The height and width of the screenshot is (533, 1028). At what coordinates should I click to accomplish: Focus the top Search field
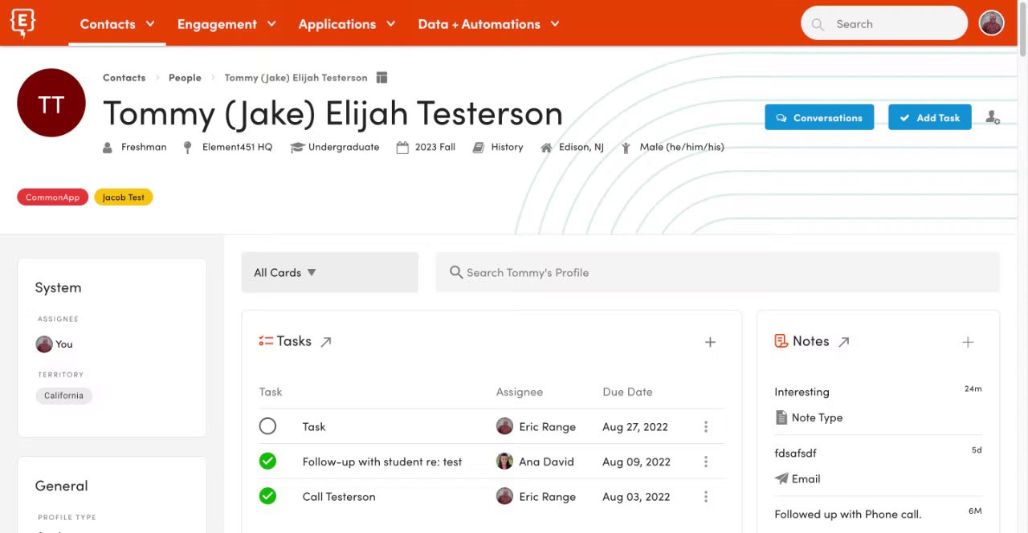pyautogui.click(x=884, y=24)
